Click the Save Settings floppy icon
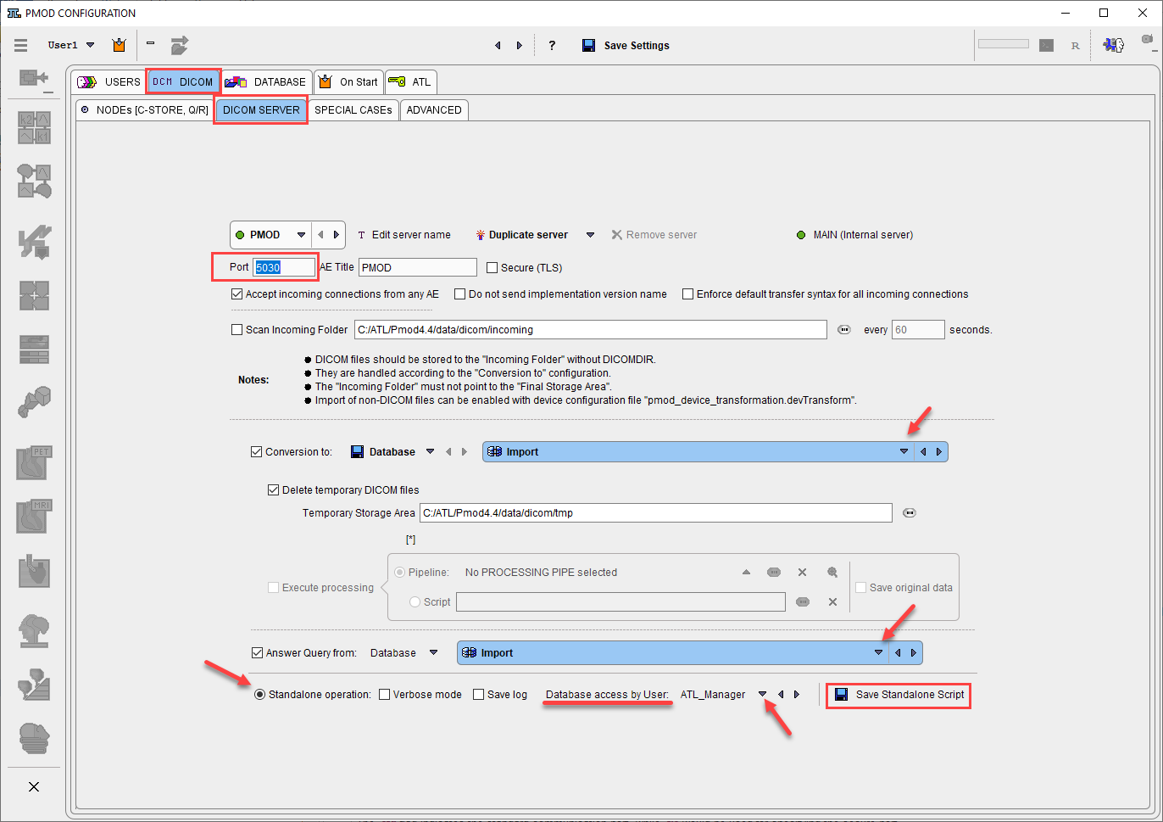Screen dimensions: 1163x822 click(x=588, y=45)
